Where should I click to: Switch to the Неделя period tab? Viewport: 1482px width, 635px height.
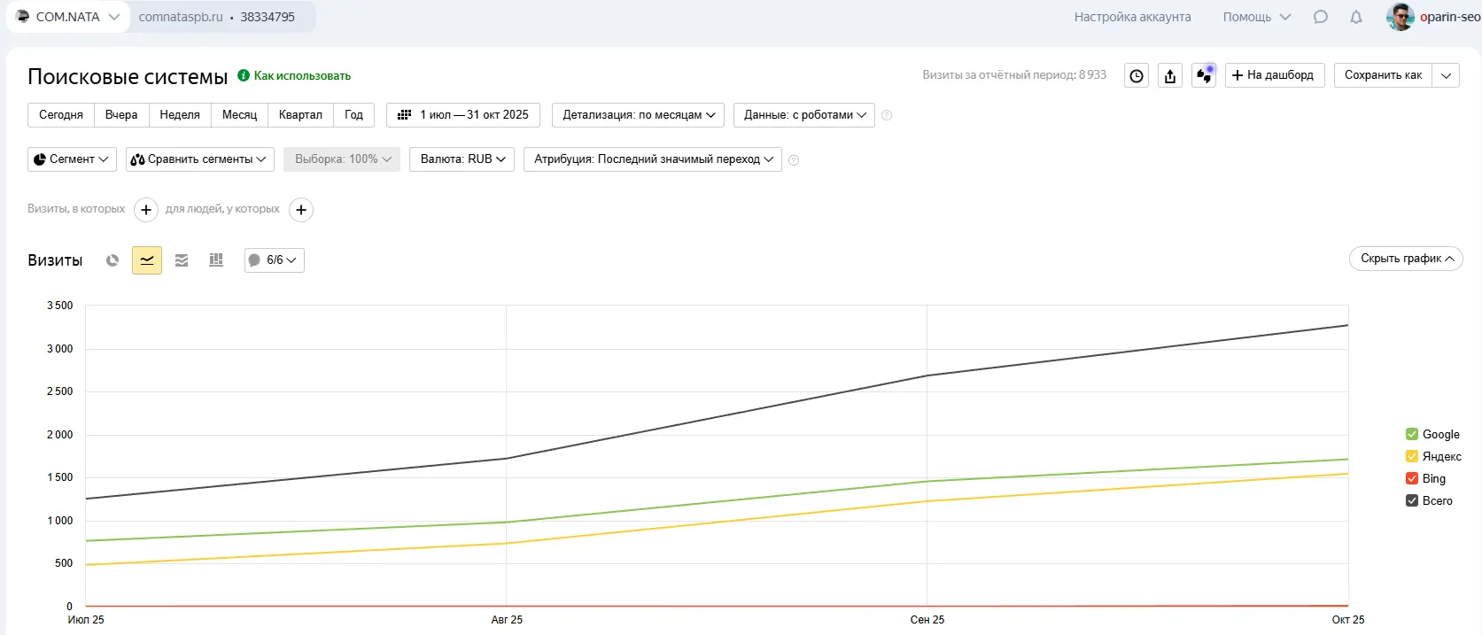pyautogui.click(x=180, y=115)
